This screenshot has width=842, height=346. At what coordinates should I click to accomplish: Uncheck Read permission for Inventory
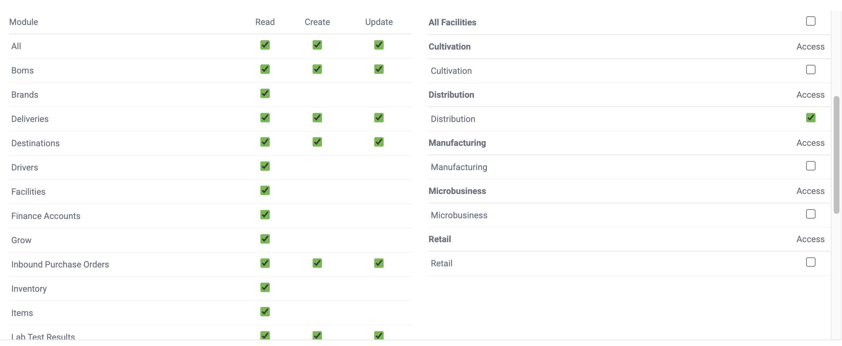(265, 287)
